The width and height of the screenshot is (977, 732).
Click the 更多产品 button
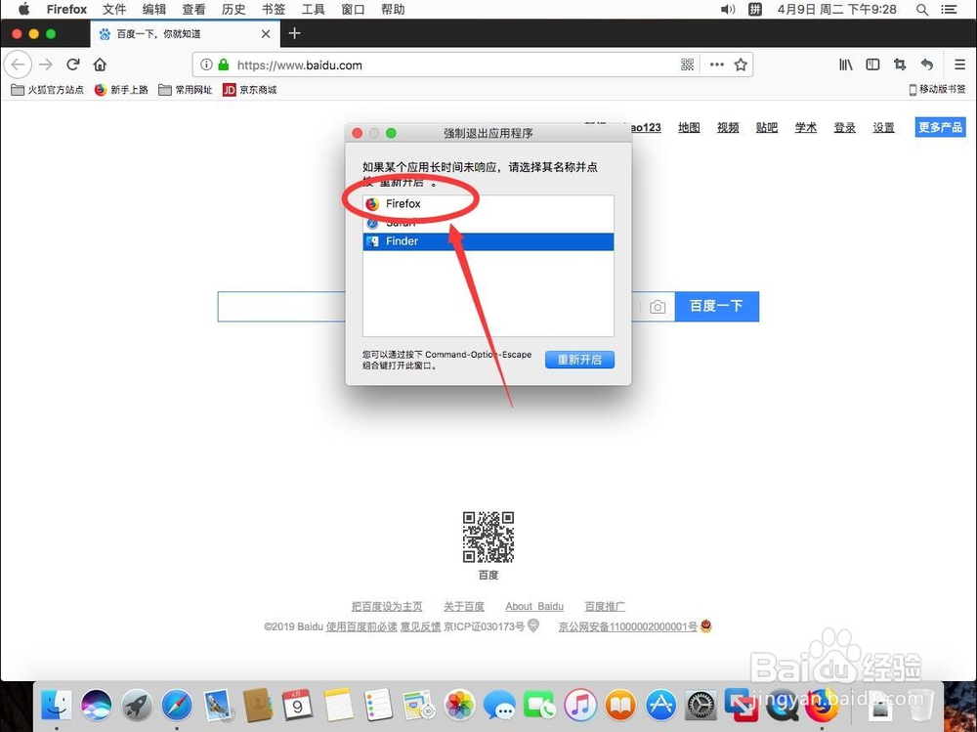pos(940,127)
